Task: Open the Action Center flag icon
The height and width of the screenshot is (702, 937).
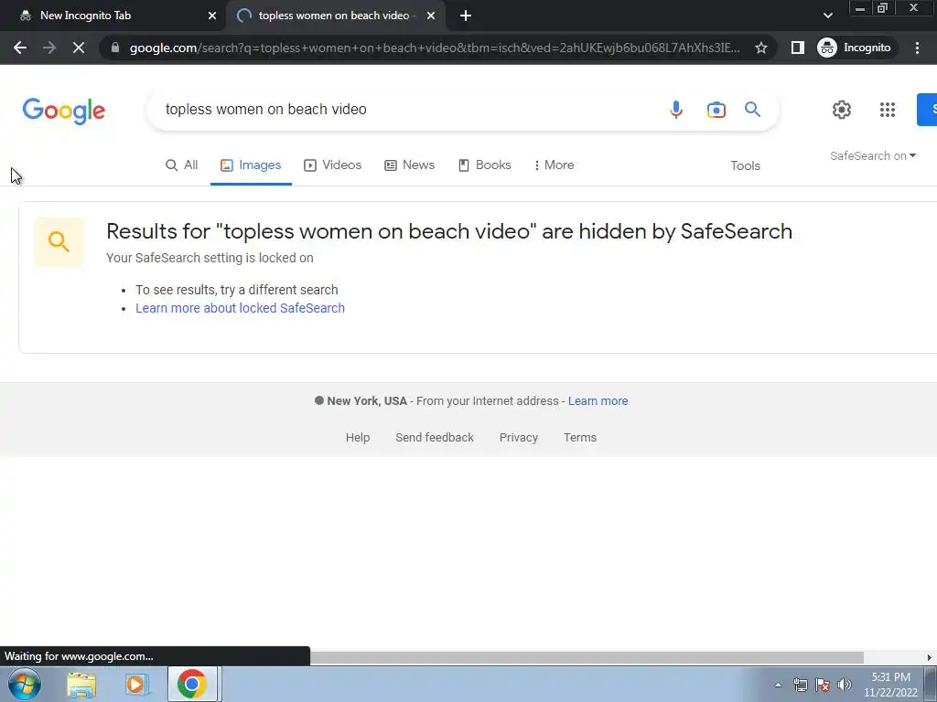Action: click(823, 685)
